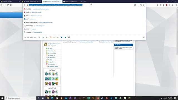Click first game icon under My Games
The image size is (178, 100).
coord(46,74)
